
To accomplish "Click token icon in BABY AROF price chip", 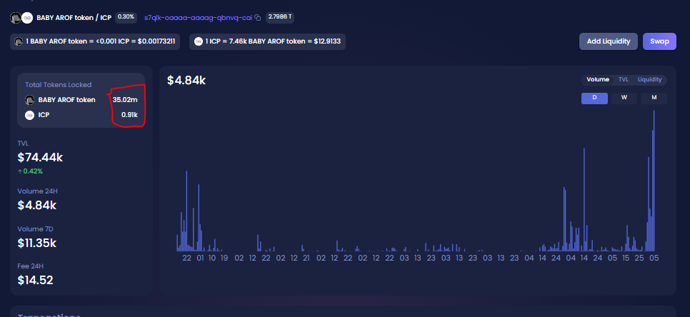I will pyautogui.click(x=19, y=42).
